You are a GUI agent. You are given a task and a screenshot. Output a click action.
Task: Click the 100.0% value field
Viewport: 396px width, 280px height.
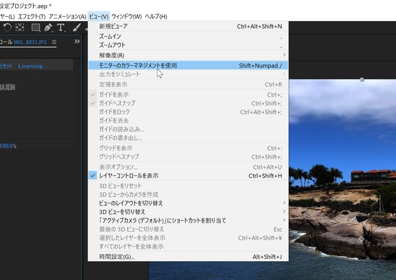(8, 146)
